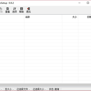The width and height of the screenshot is (91, 91).
Task: Open the 查看 (View) toolbar button
Action: coord(8,10)
